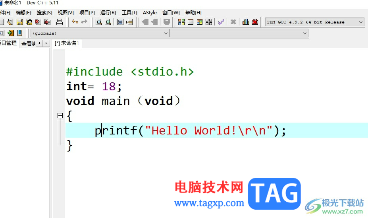Image resolution: width=368 pixels, height=218 pixels.
Task: Click the '#include <stdio.h>' code line
Action: click(x=130, y=72)
